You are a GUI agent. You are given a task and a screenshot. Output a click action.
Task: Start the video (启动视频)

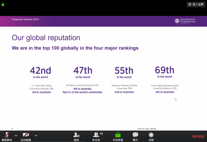pyautogui.click(x=26, y=137)
